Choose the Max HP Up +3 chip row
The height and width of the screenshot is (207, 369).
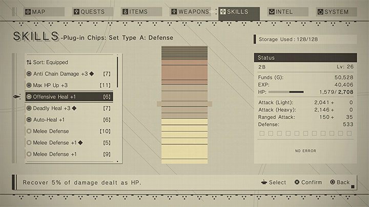pos(69,85)
